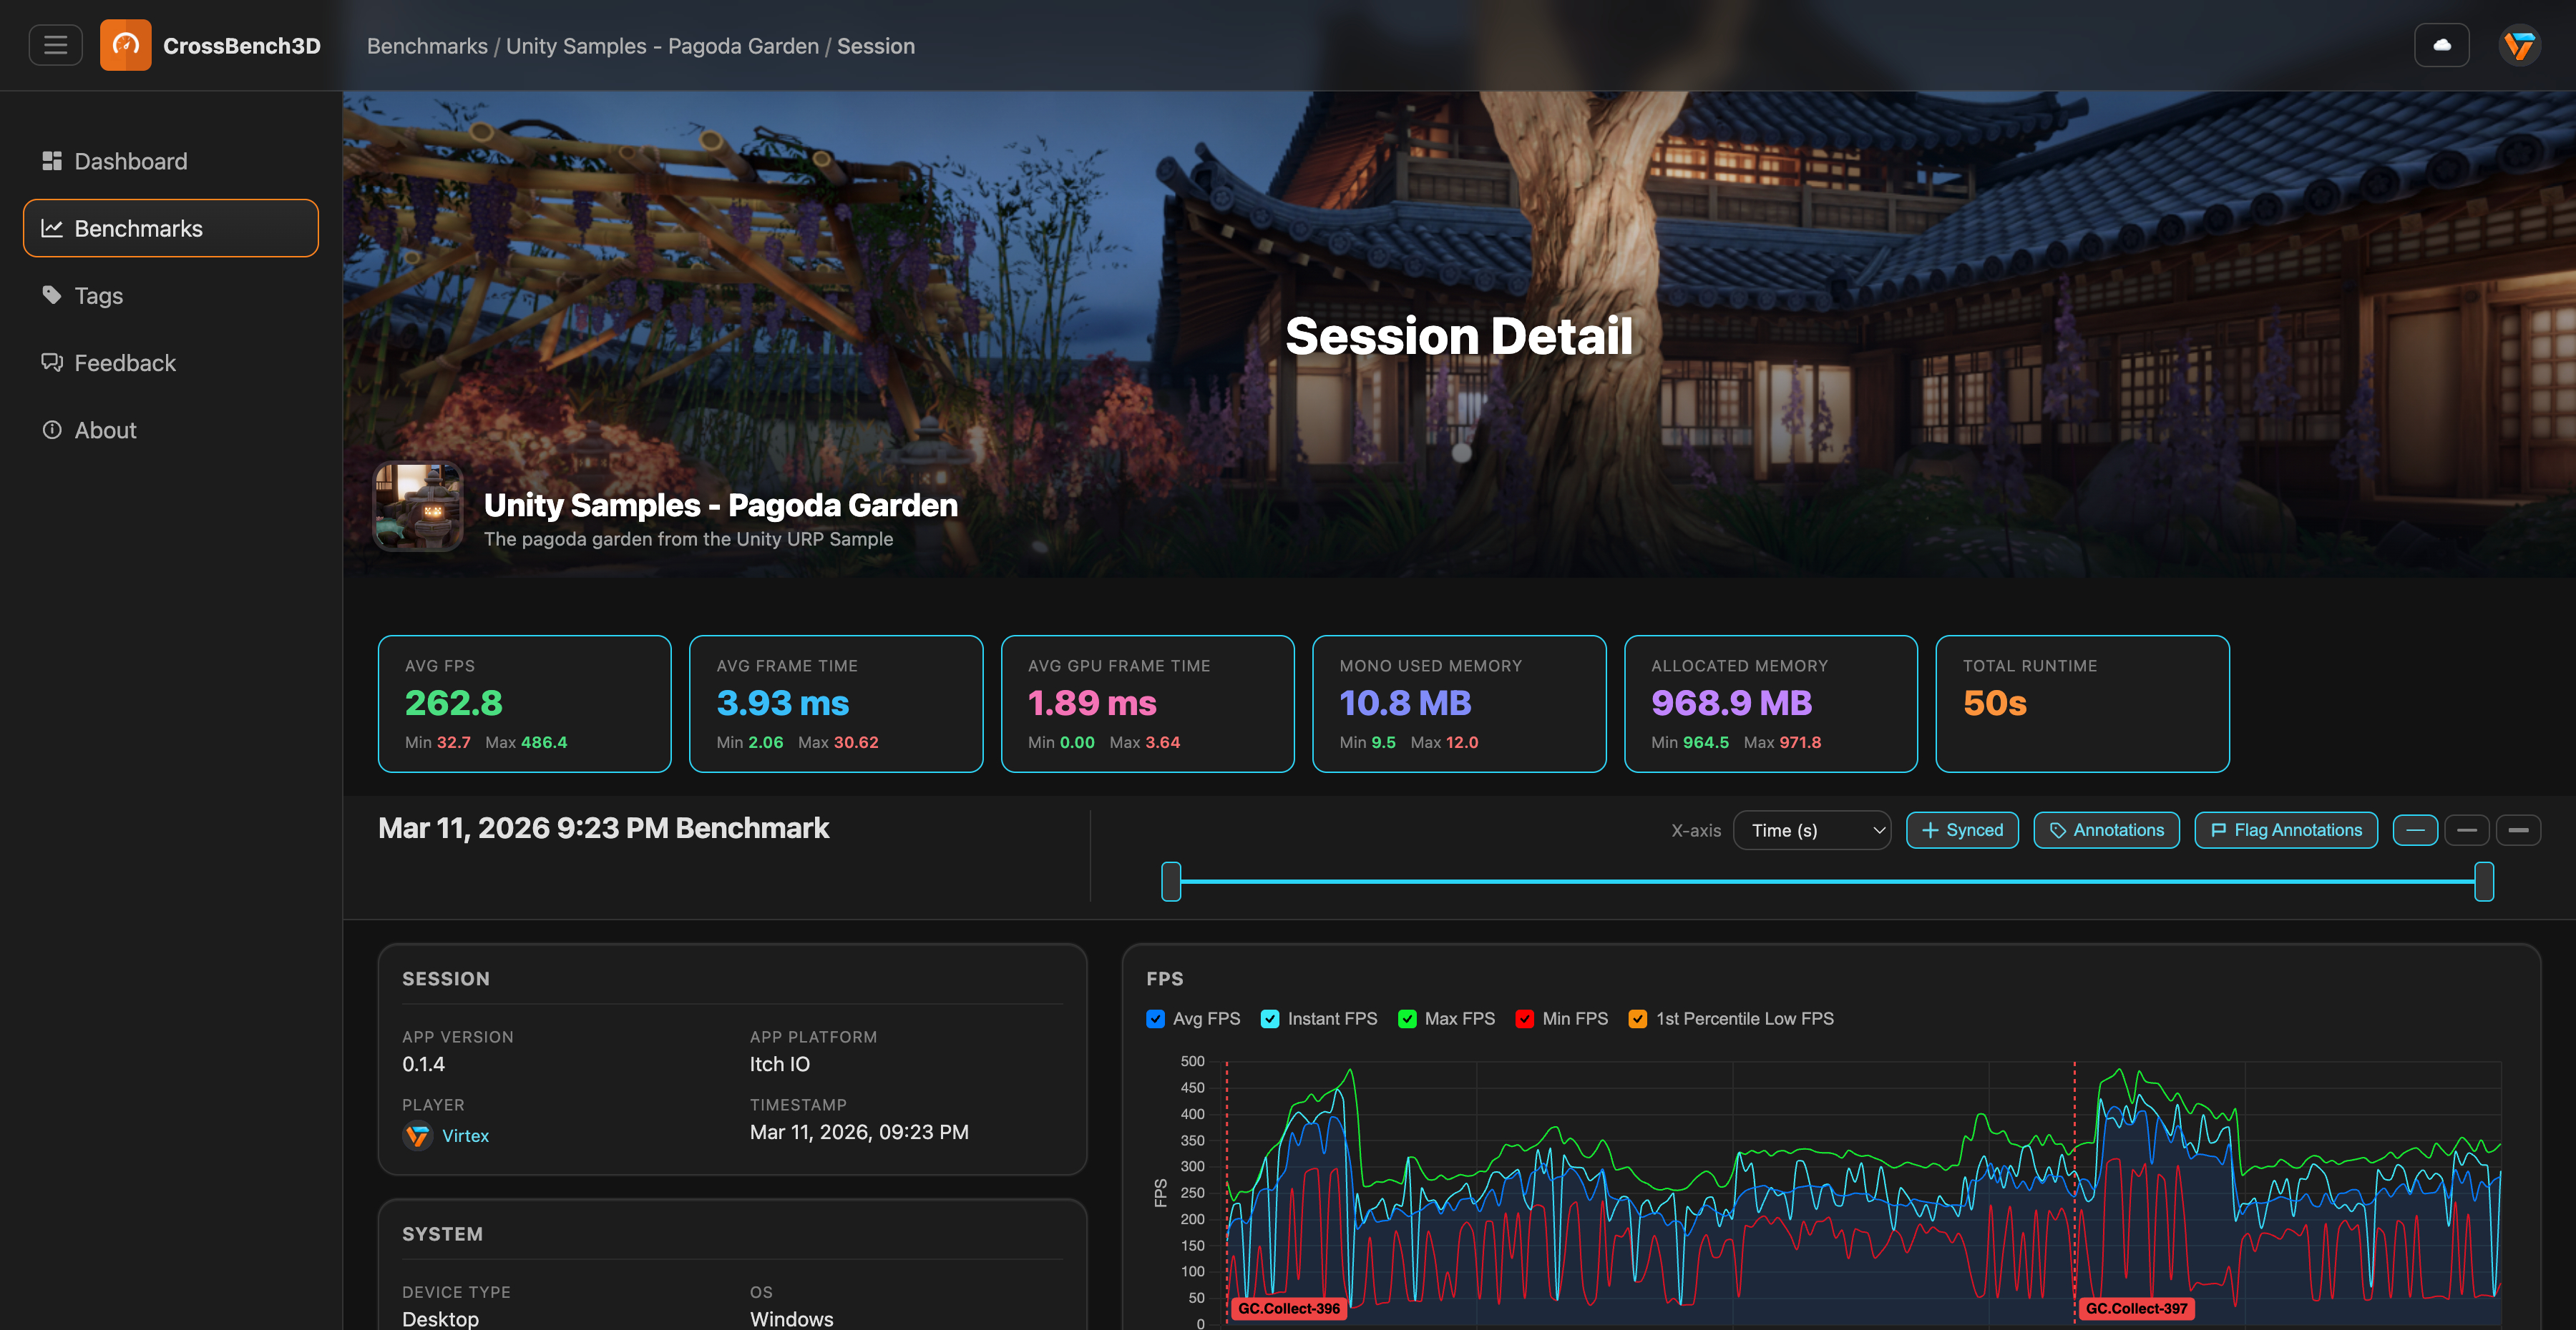Select medium line thickness button
2576x1330 pixels.
(x=2467, y=830)
